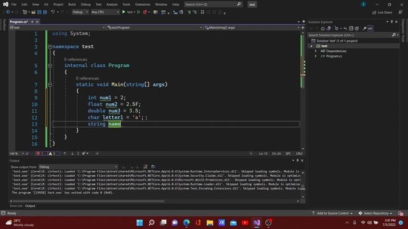Click the Save All toolbar icon
408x229 pixels.
coord(45,12)
